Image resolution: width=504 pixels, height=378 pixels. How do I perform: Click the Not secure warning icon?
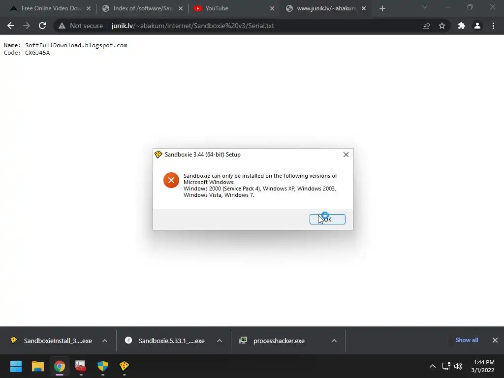coord(62,26)
